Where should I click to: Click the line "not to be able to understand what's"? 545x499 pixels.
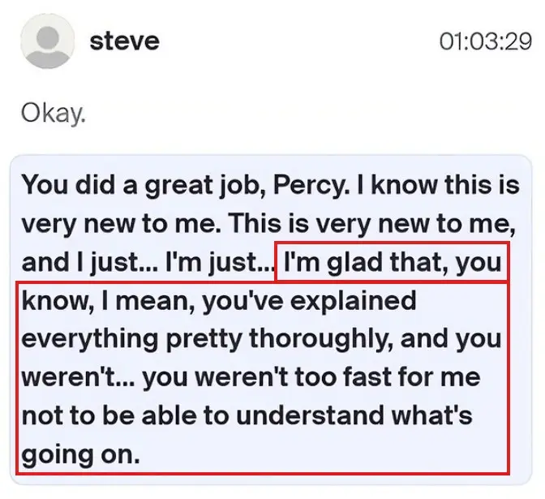[x=247, y=415]
